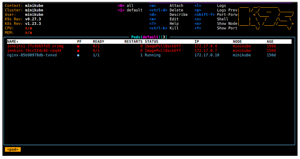Click the Pods(default)[3] panel title
300x159 pixels.
[x=149, y=37]
